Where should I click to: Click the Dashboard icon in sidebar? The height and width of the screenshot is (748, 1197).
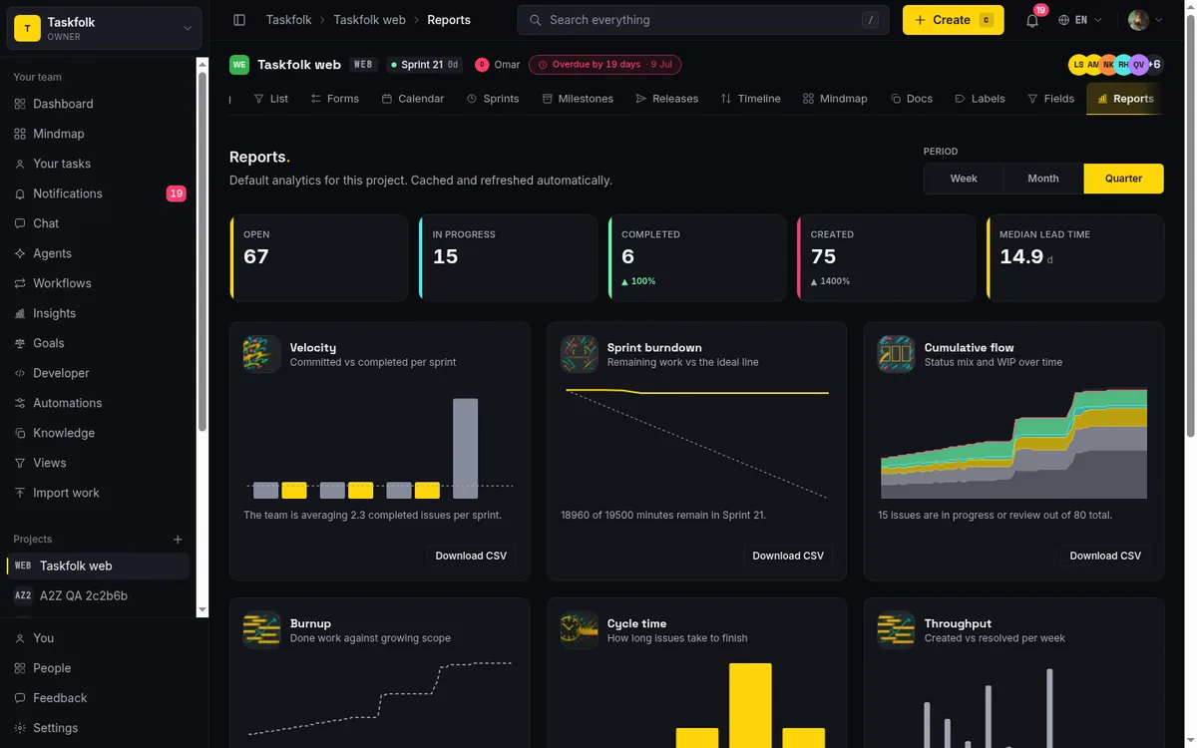click(x=20, y=104)
